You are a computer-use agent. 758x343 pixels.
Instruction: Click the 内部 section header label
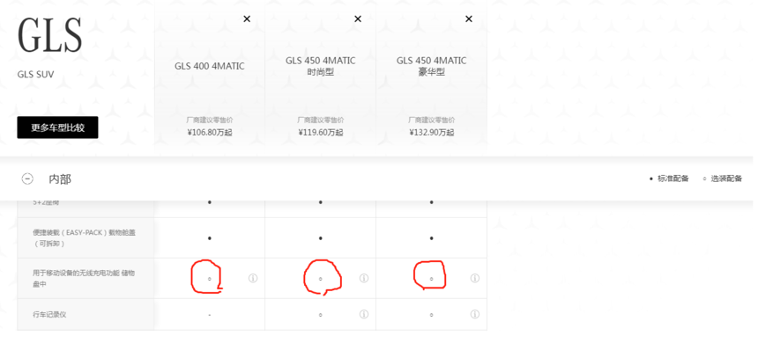click(x=60, y=179)
